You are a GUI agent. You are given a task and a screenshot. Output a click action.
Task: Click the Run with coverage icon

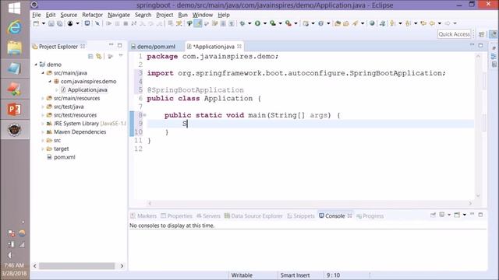tap(273, 23)
